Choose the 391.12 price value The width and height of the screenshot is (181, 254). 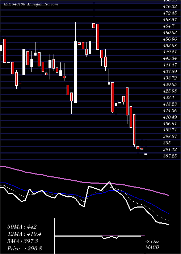tap(169, 149)
